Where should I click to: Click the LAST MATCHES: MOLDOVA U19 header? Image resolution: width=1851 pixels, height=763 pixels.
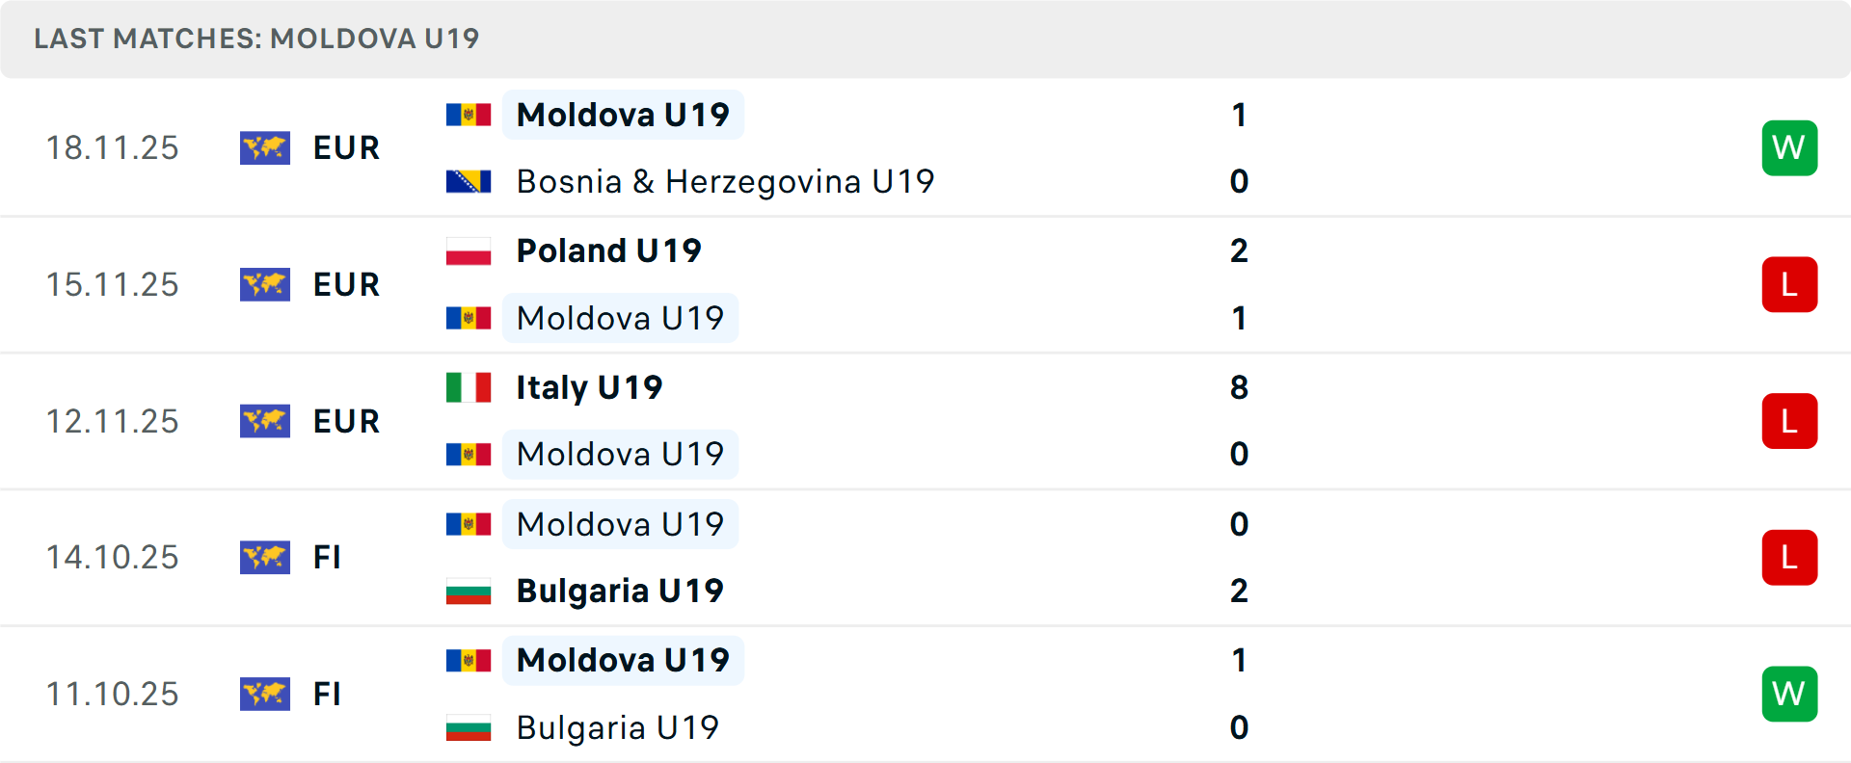(255, 39)
